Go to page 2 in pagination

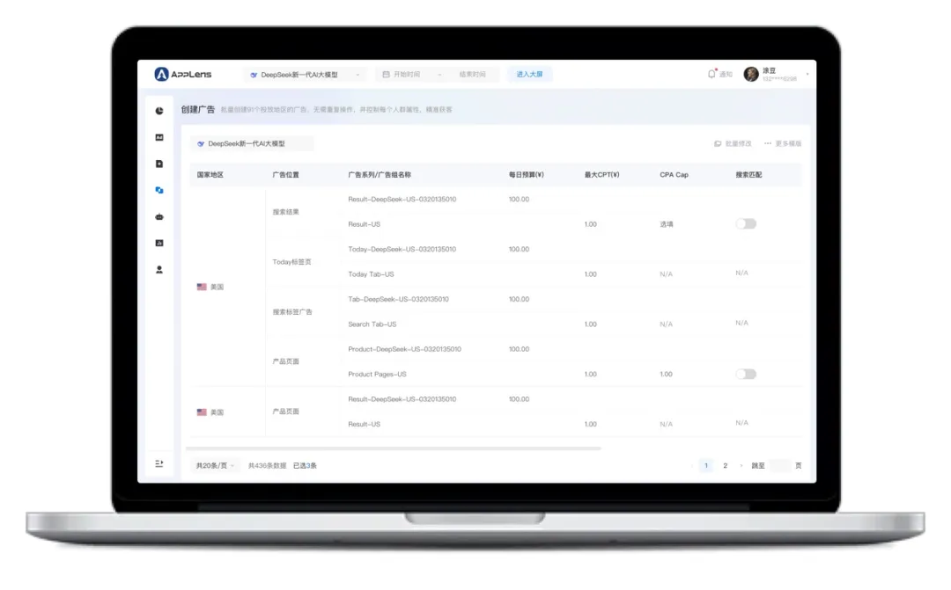tap(725, 466)
